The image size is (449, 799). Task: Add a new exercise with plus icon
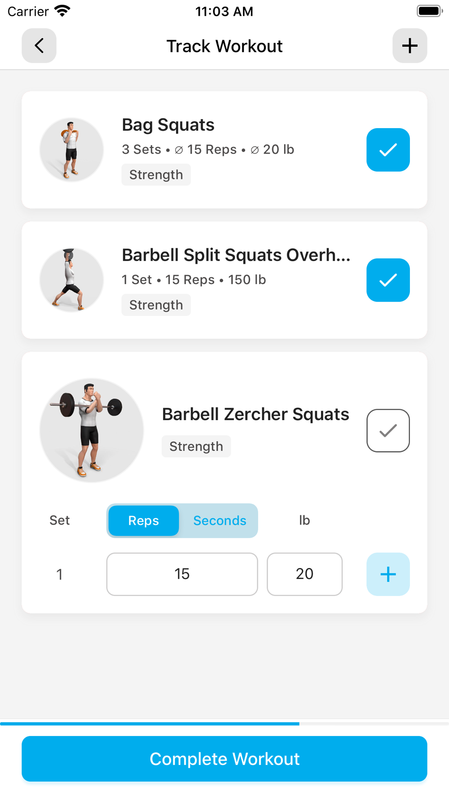[409, 45]
